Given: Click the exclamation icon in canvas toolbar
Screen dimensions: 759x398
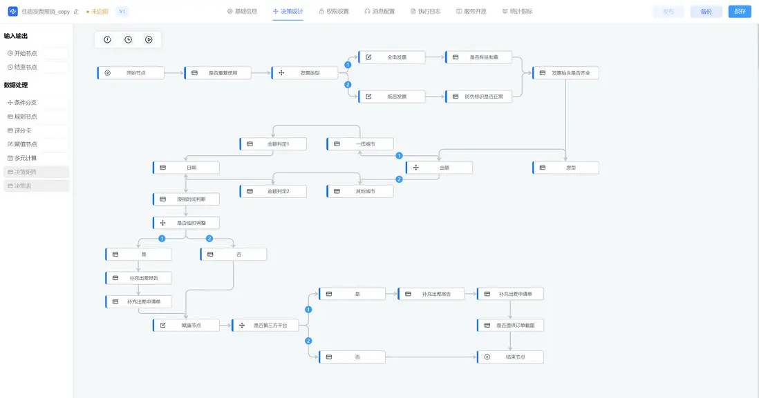Looking at the screenshot, I should pyautogui.click(x=107, y=40).
